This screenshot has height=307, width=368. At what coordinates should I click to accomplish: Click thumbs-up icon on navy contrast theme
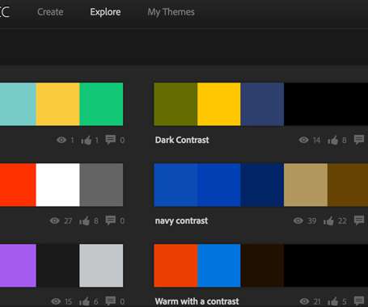(328, 221)
